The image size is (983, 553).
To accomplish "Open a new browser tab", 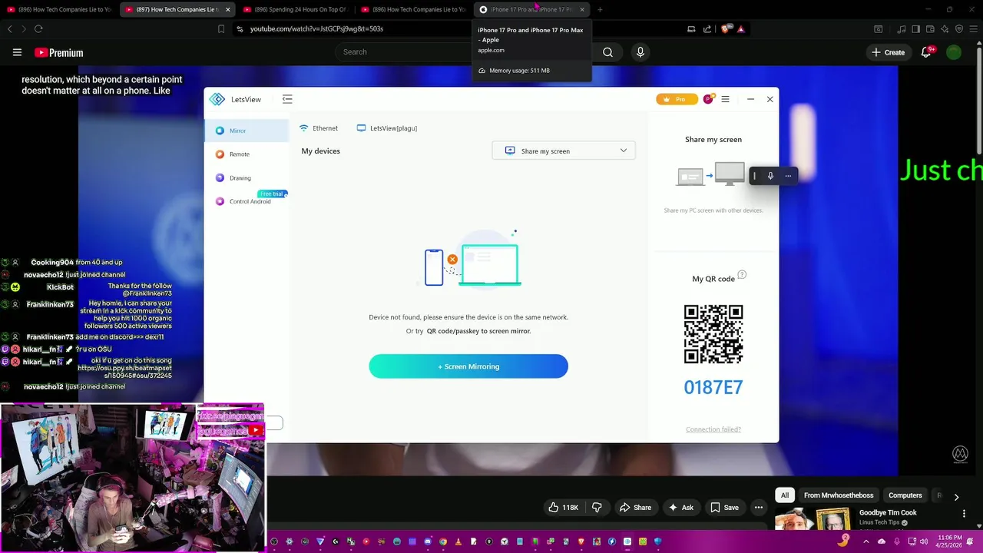I will coord(600,9).
